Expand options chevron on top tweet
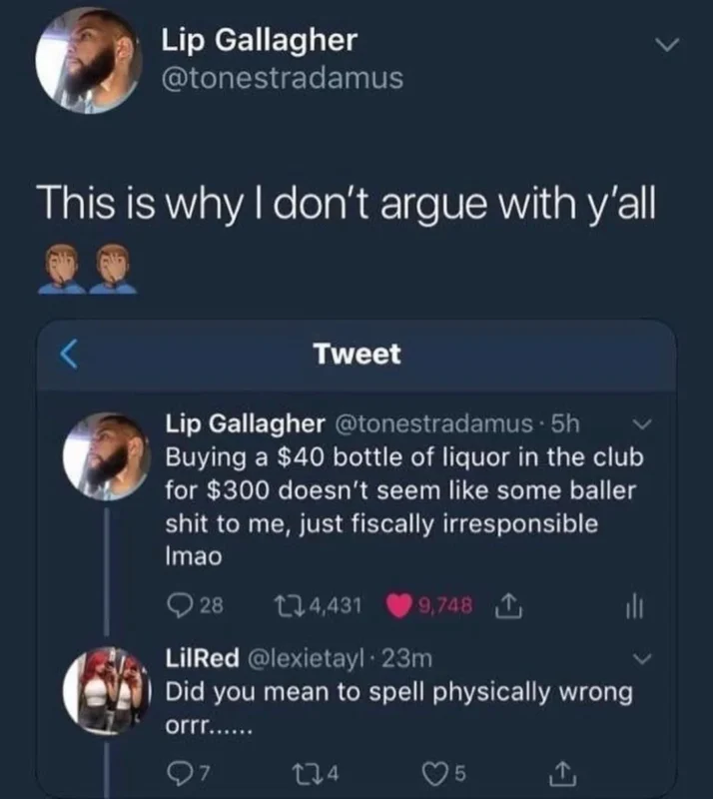This screenshot has width=713, height=799. point(668,45)
